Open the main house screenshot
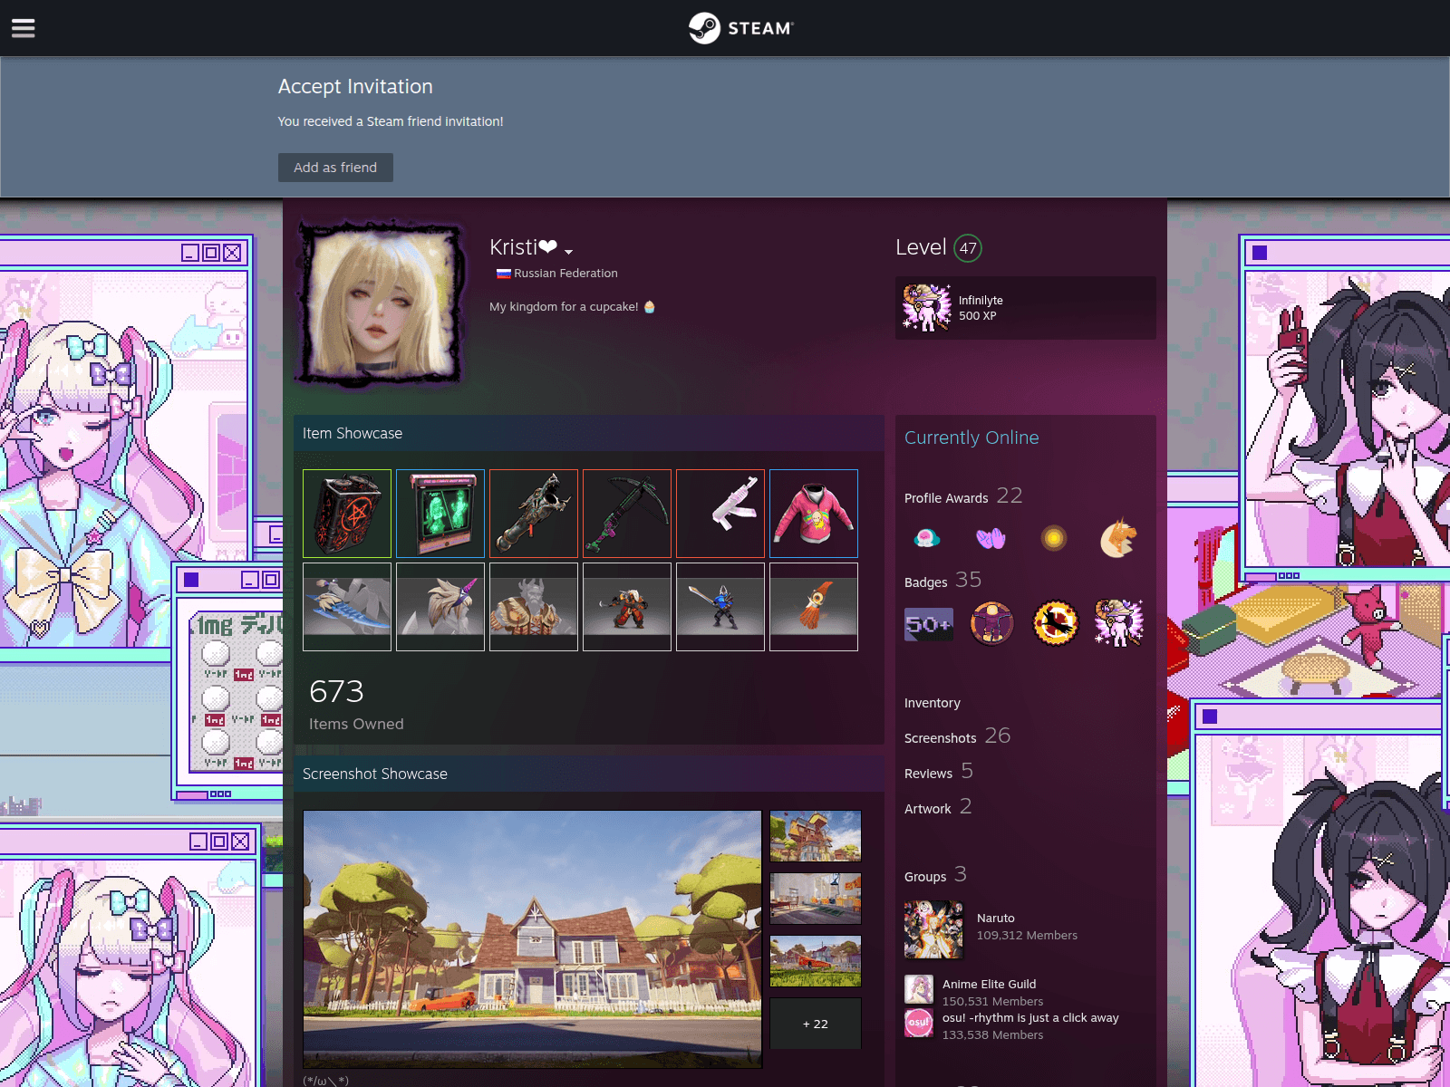This screenshot has height=1087, width=1450. pos(532,939)
